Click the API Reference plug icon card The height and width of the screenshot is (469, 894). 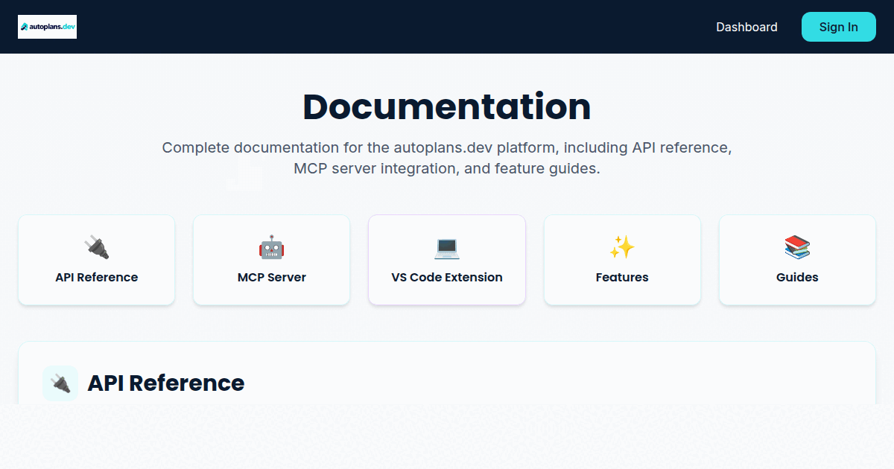click(97, 260)
